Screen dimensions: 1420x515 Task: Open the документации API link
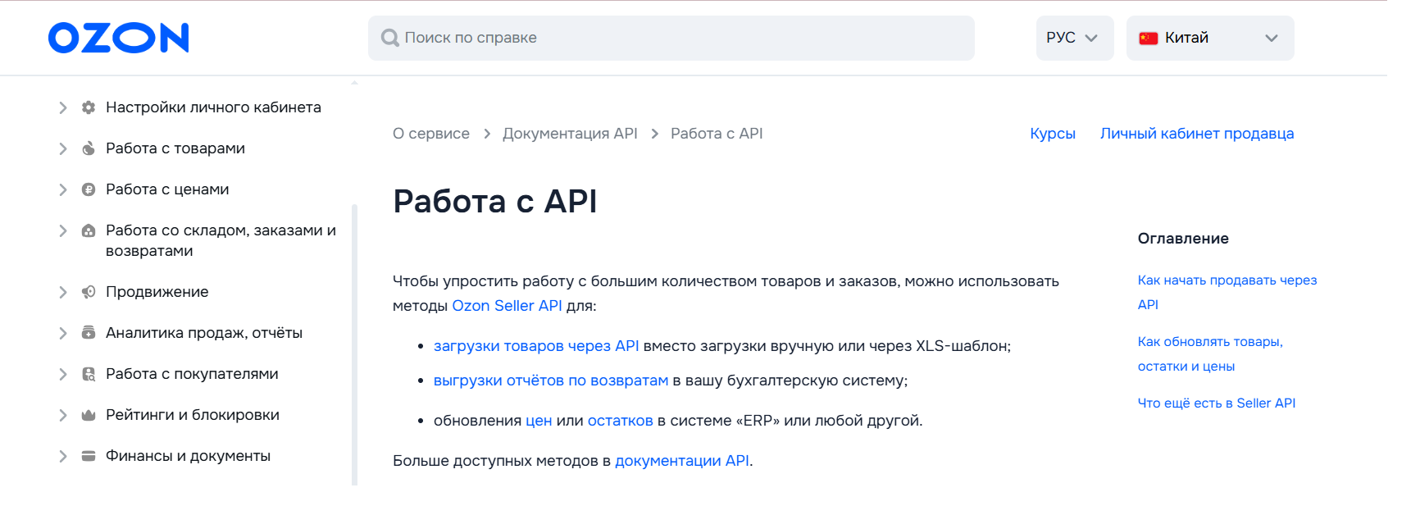[682, 461]
